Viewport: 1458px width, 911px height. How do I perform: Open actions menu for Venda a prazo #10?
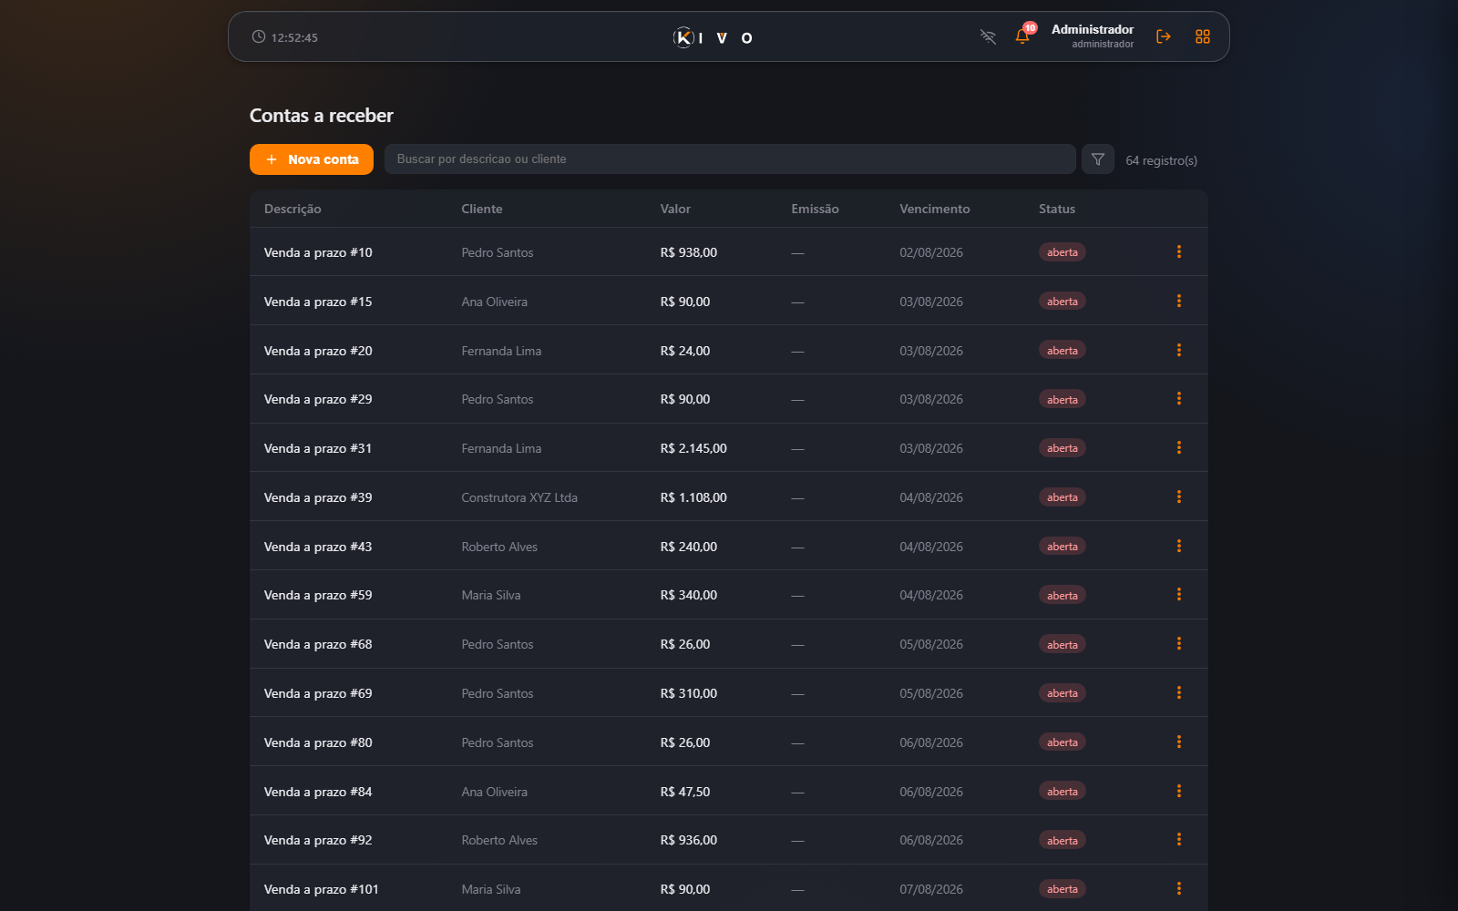[x=1178, y=251]
